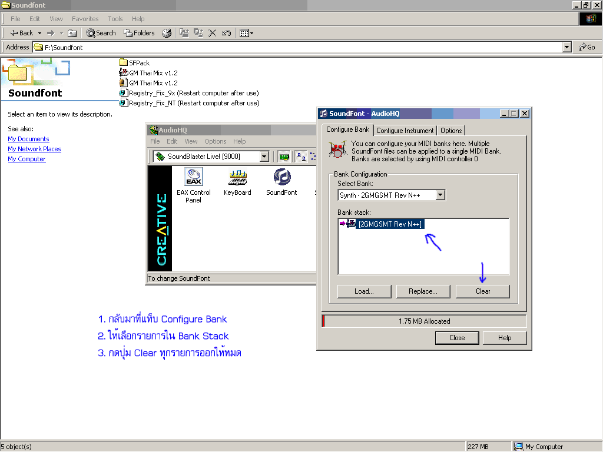Click the Delete X icon in toolbar
This screenshot has width=603, height=452.
point(212,33)
